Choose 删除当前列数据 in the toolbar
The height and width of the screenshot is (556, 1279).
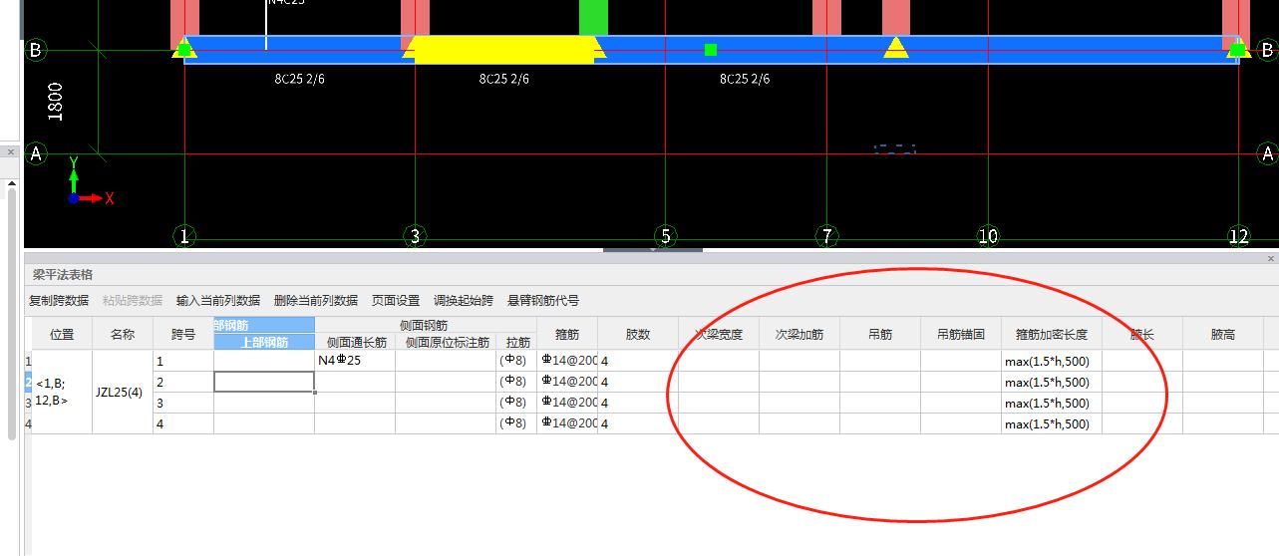pyautogui.click(x=316, y=301)
